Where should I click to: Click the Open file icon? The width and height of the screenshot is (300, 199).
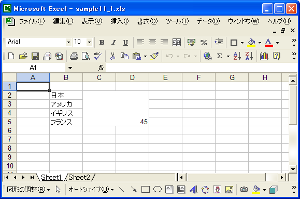click(x=23, y=56)
